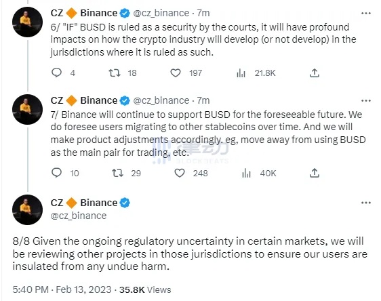Open CZ avatar on the 8/8 tweet

pyautogui.click(x=28, y=209)
